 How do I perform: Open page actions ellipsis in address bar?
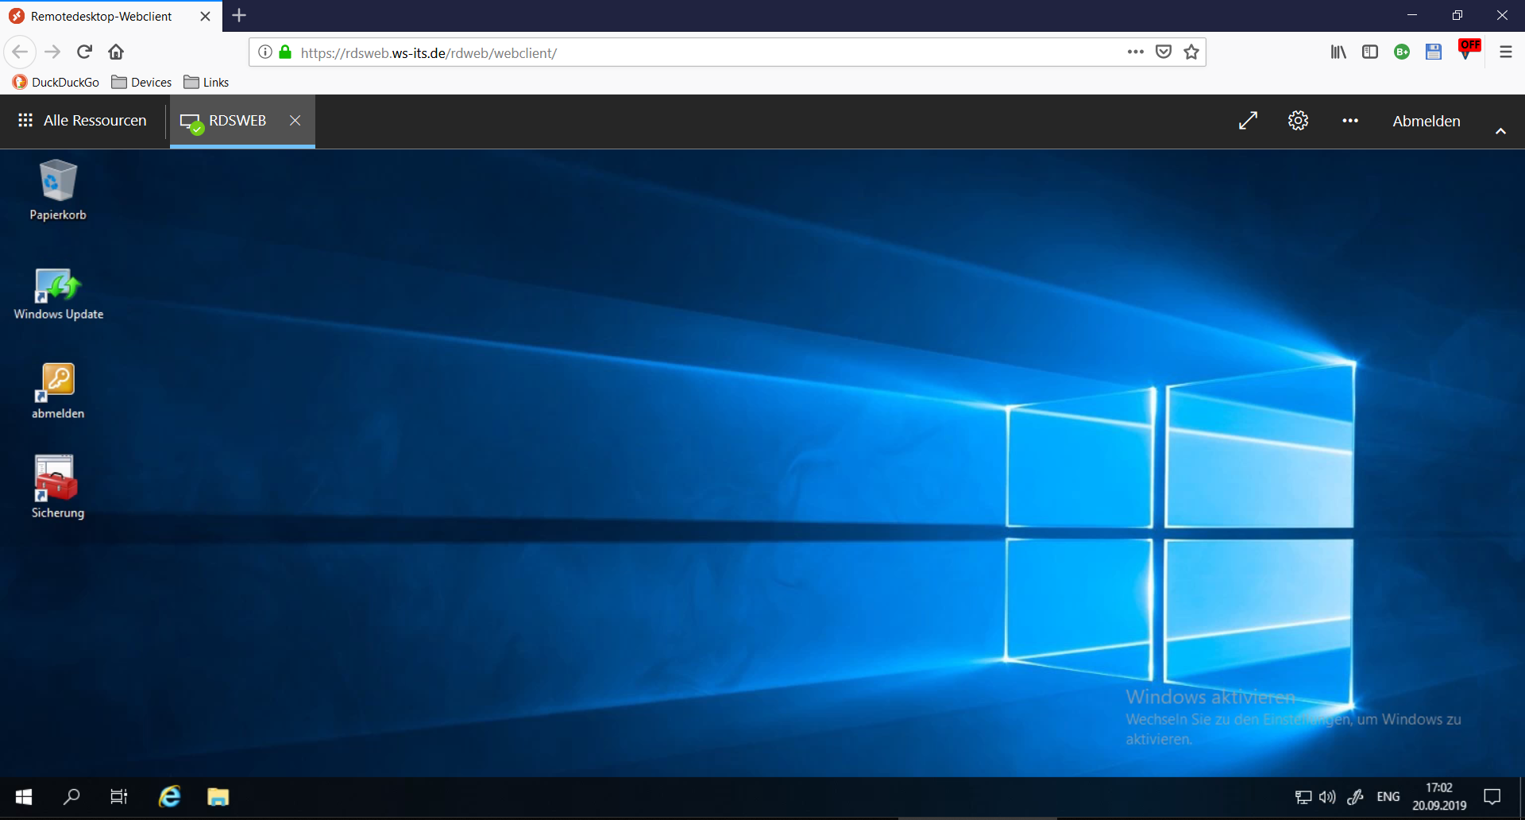tap(1136, 52)
